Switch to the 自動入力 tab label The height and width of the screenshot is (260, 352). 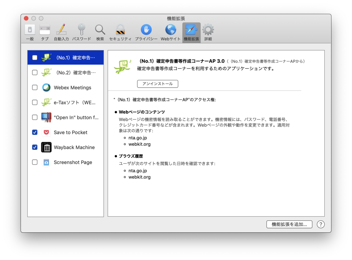coord(61,39)
